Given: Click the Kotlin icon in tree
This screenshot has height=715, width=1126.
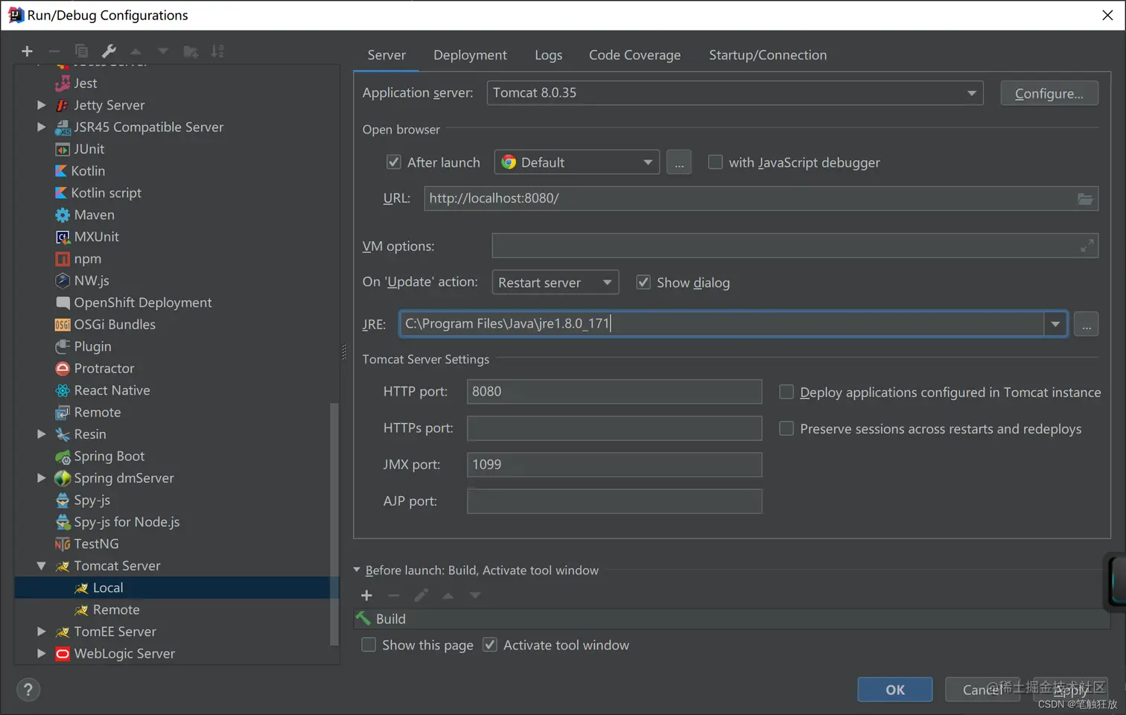Looking at the screenshot, I should coord(62,171).
